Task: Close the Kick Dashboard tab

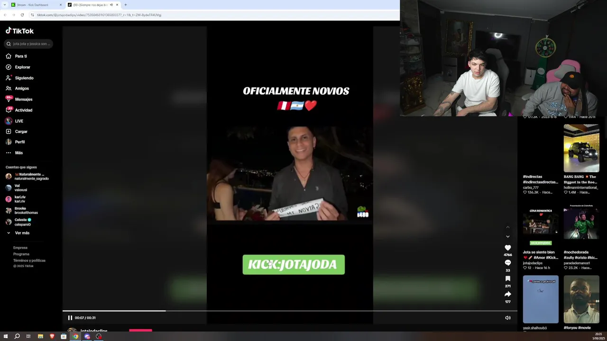Action: (60, 5)
